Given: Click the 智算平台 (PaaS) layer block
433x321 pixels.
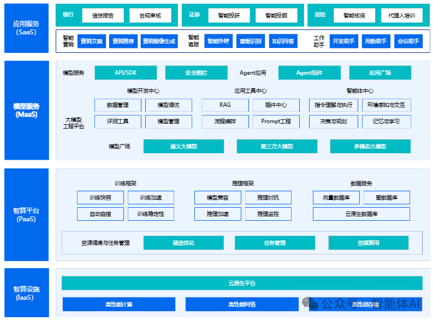Looking at the screenshot, I should [x=27, y=215].
